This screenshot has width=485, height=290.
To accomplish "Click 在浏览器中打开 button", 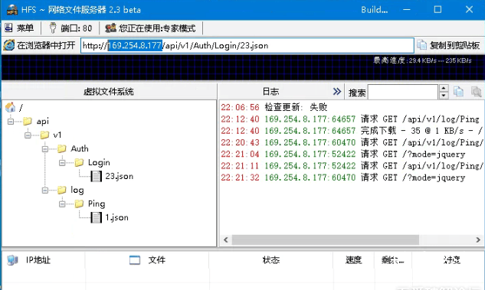I will [x=40, y=45].
